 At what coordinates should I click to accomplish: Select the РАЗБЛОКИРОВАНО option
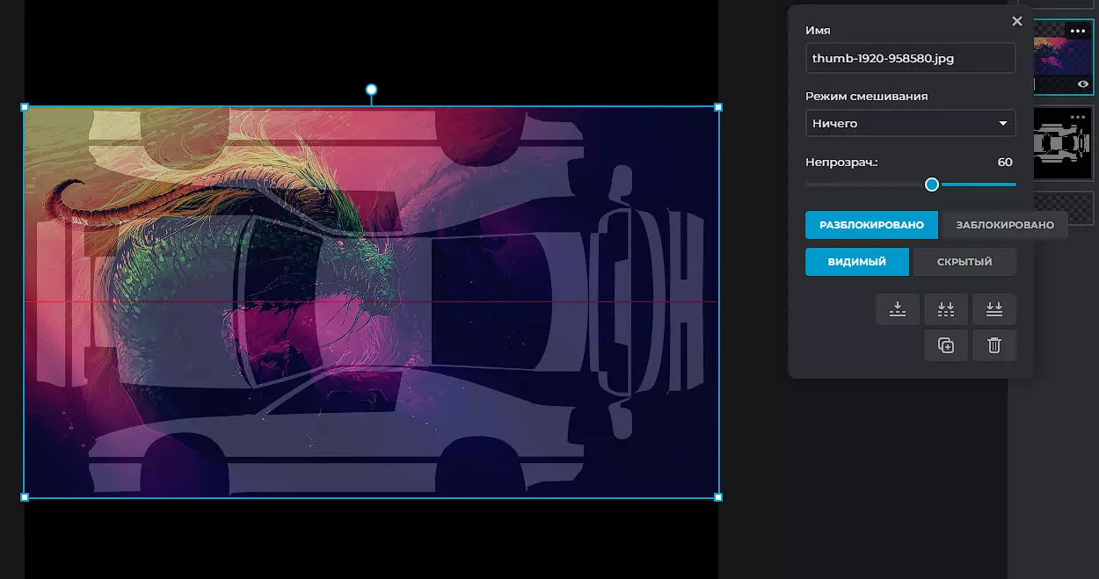point(871,225)
